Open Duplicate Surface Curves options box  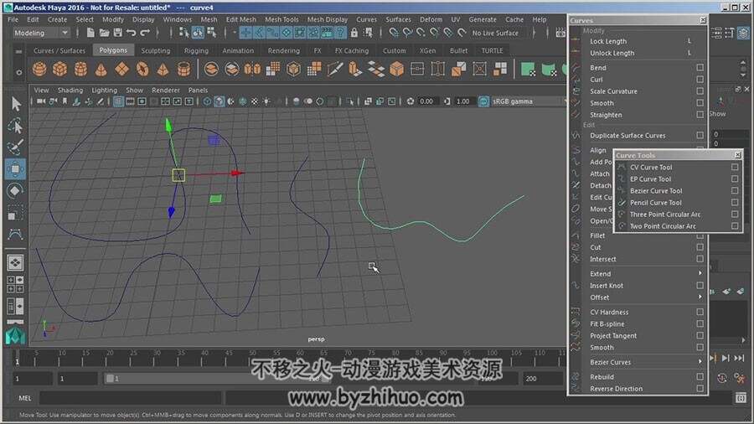(700, 136)
